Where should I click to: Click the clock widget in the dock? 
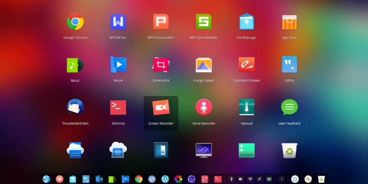[x=308, y=179]
